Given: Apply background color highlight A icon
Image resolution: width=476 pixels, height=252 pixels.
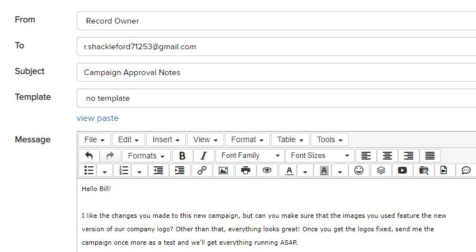Looking at the screenshot, I should click(x=324, y=170).
